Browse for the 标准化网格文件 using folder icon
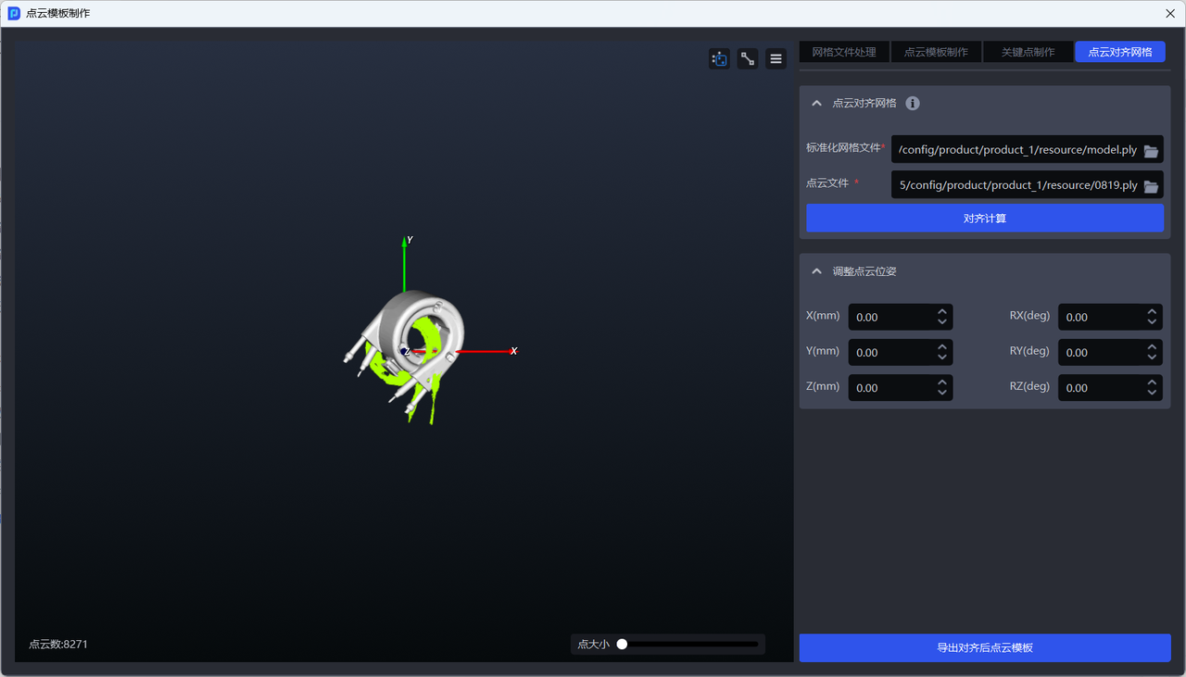 [1151, 151]
